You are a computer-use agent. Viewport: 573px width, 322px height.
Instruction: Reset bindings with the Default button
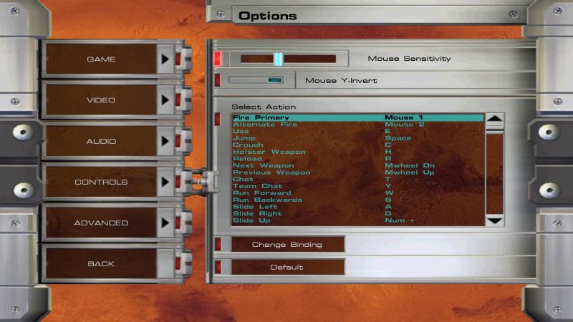(x=286, y=268)
